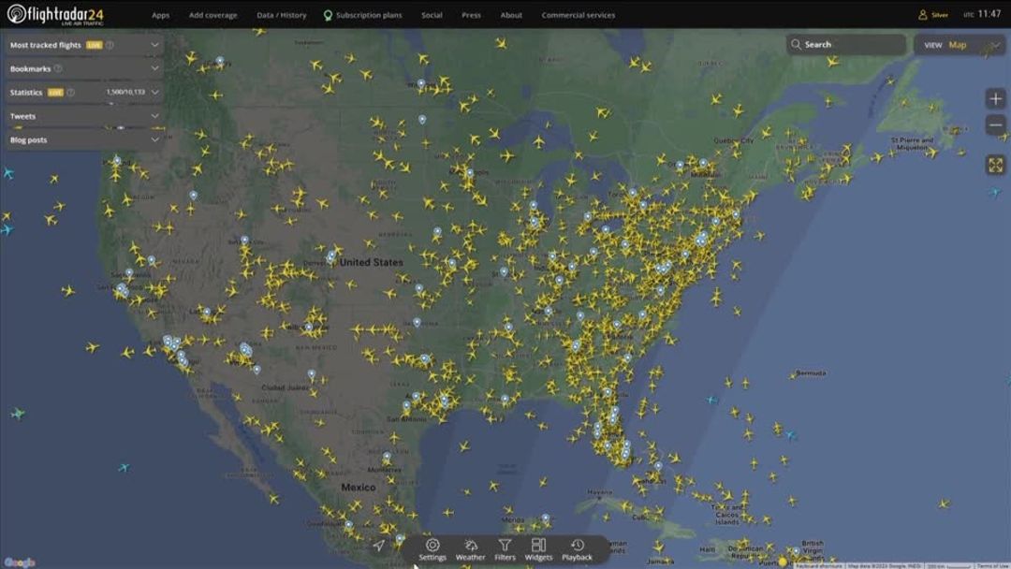Click the Statistics live badge
The height and width of the screenshot is (569, 1011).
[x=55, y=92]
